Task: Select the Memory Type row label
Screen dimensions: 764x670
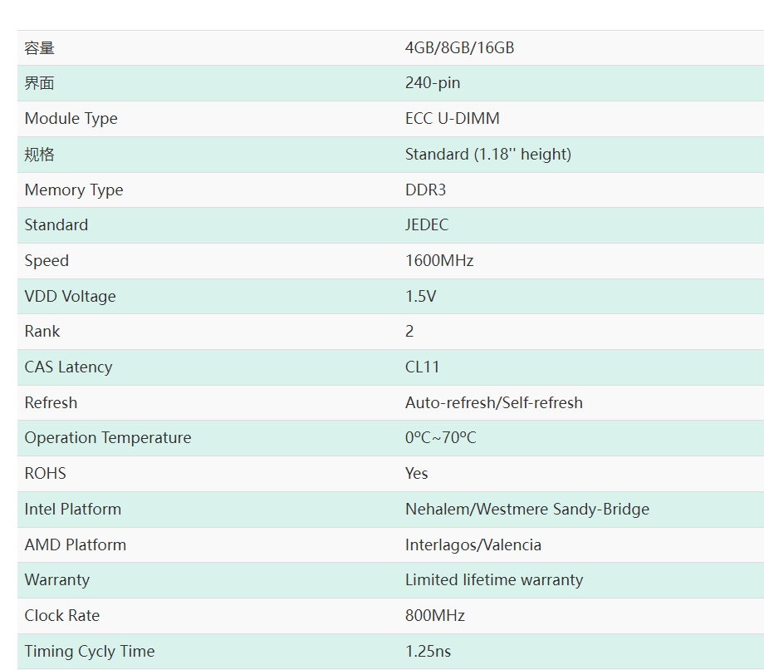Action: point(74,190)
